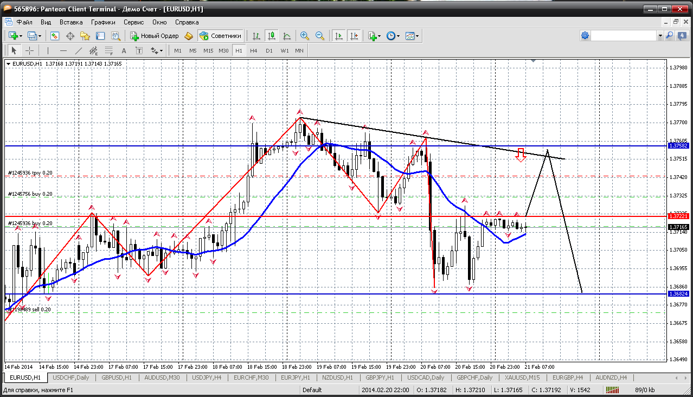The height and width of the screenshot is (397, 693).
Task: Toggle the Советники expert advisors button
Action: coord(220,36)
